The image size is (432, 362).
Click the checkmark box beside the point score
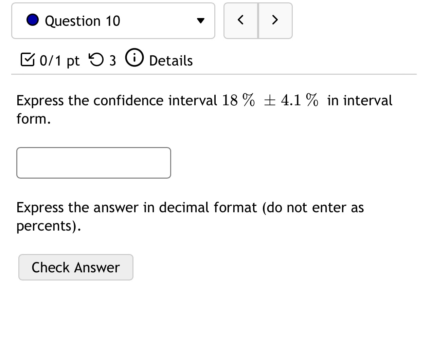28,60
